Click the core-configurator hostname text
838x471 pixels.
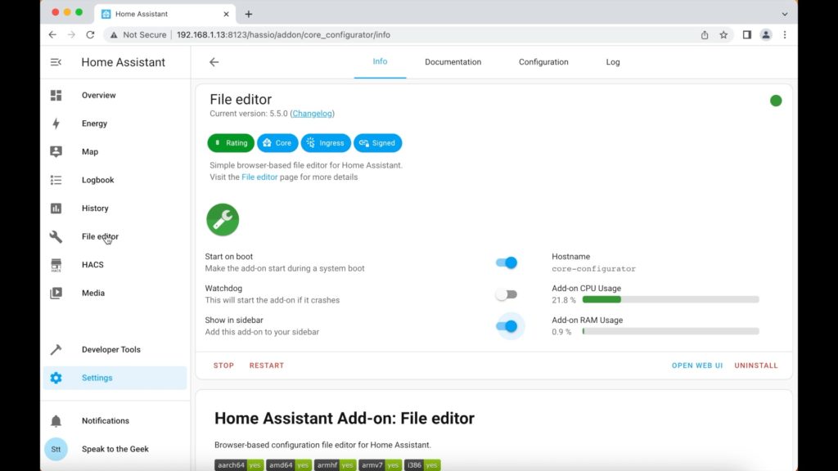click(x=594, y=268)
